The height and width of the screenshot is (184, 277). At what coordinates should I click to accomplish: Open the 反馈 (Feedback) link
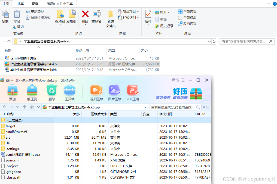(175, 80)
